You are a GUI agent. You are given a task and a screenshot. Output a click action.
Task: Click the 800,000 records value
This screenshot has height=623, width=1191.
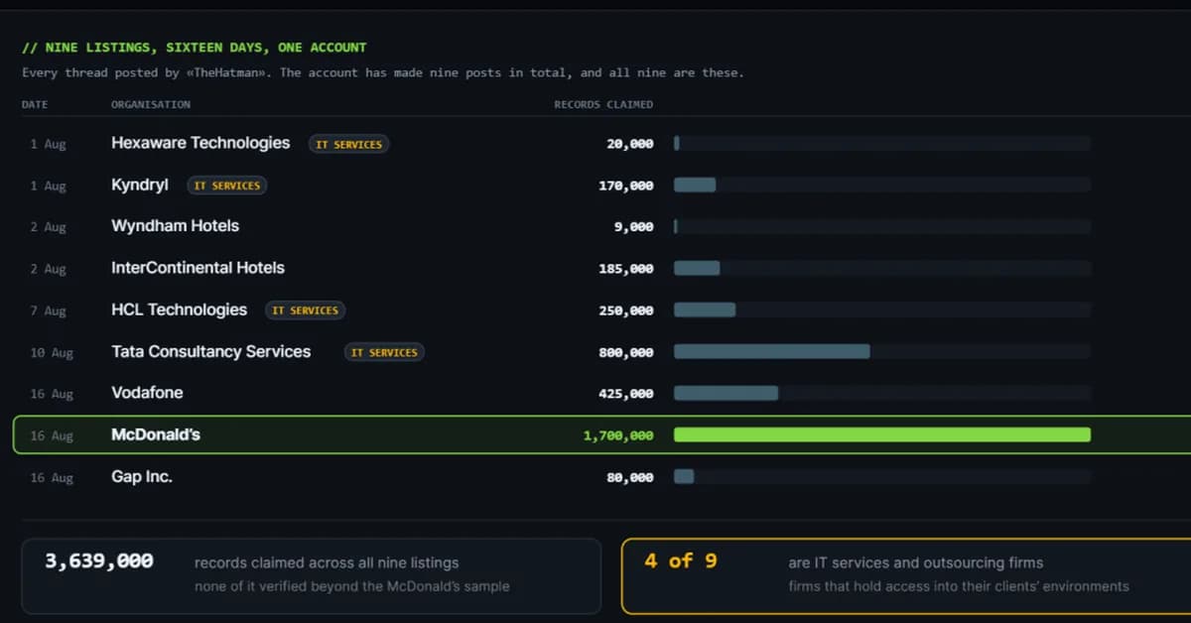[x=626, y=352]
